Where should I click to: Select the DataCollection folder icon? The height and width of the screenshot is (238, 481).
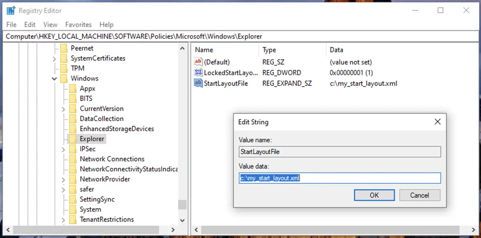click(73, 119)
